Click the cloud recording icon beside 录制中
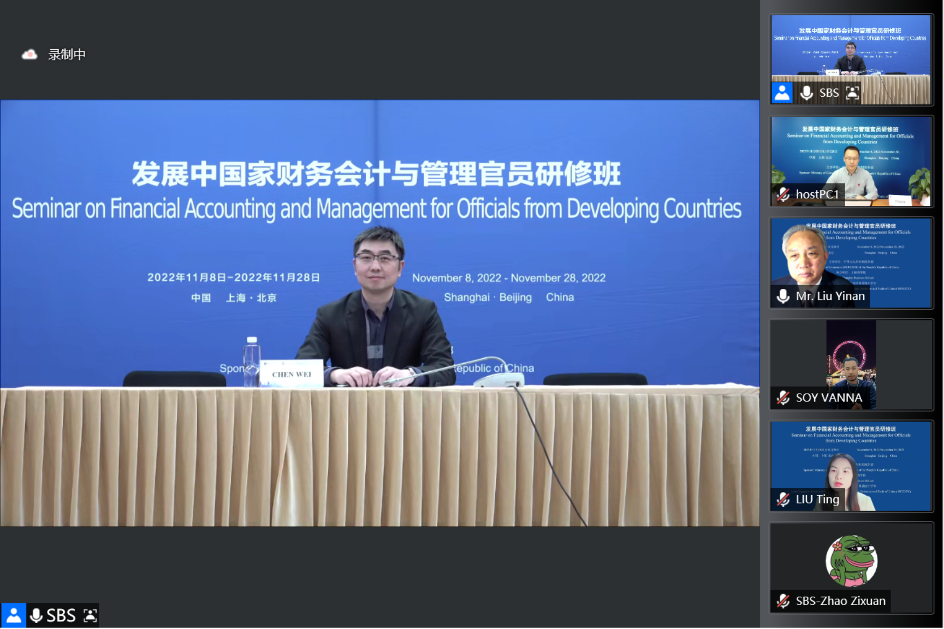Image resolution: width=944 pixels, height=629 pixels. click(29, 54)
